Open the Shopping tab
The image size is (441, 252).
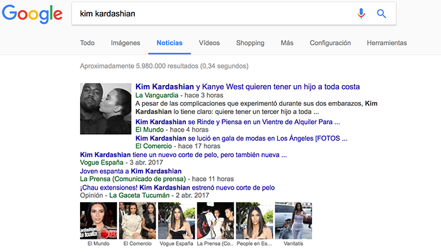[x=250, y=43]
